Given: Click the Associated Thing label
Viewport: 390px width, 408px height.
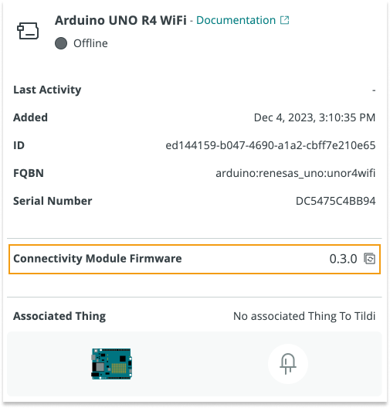Looking at the screenshot, I should coord(59,316).
